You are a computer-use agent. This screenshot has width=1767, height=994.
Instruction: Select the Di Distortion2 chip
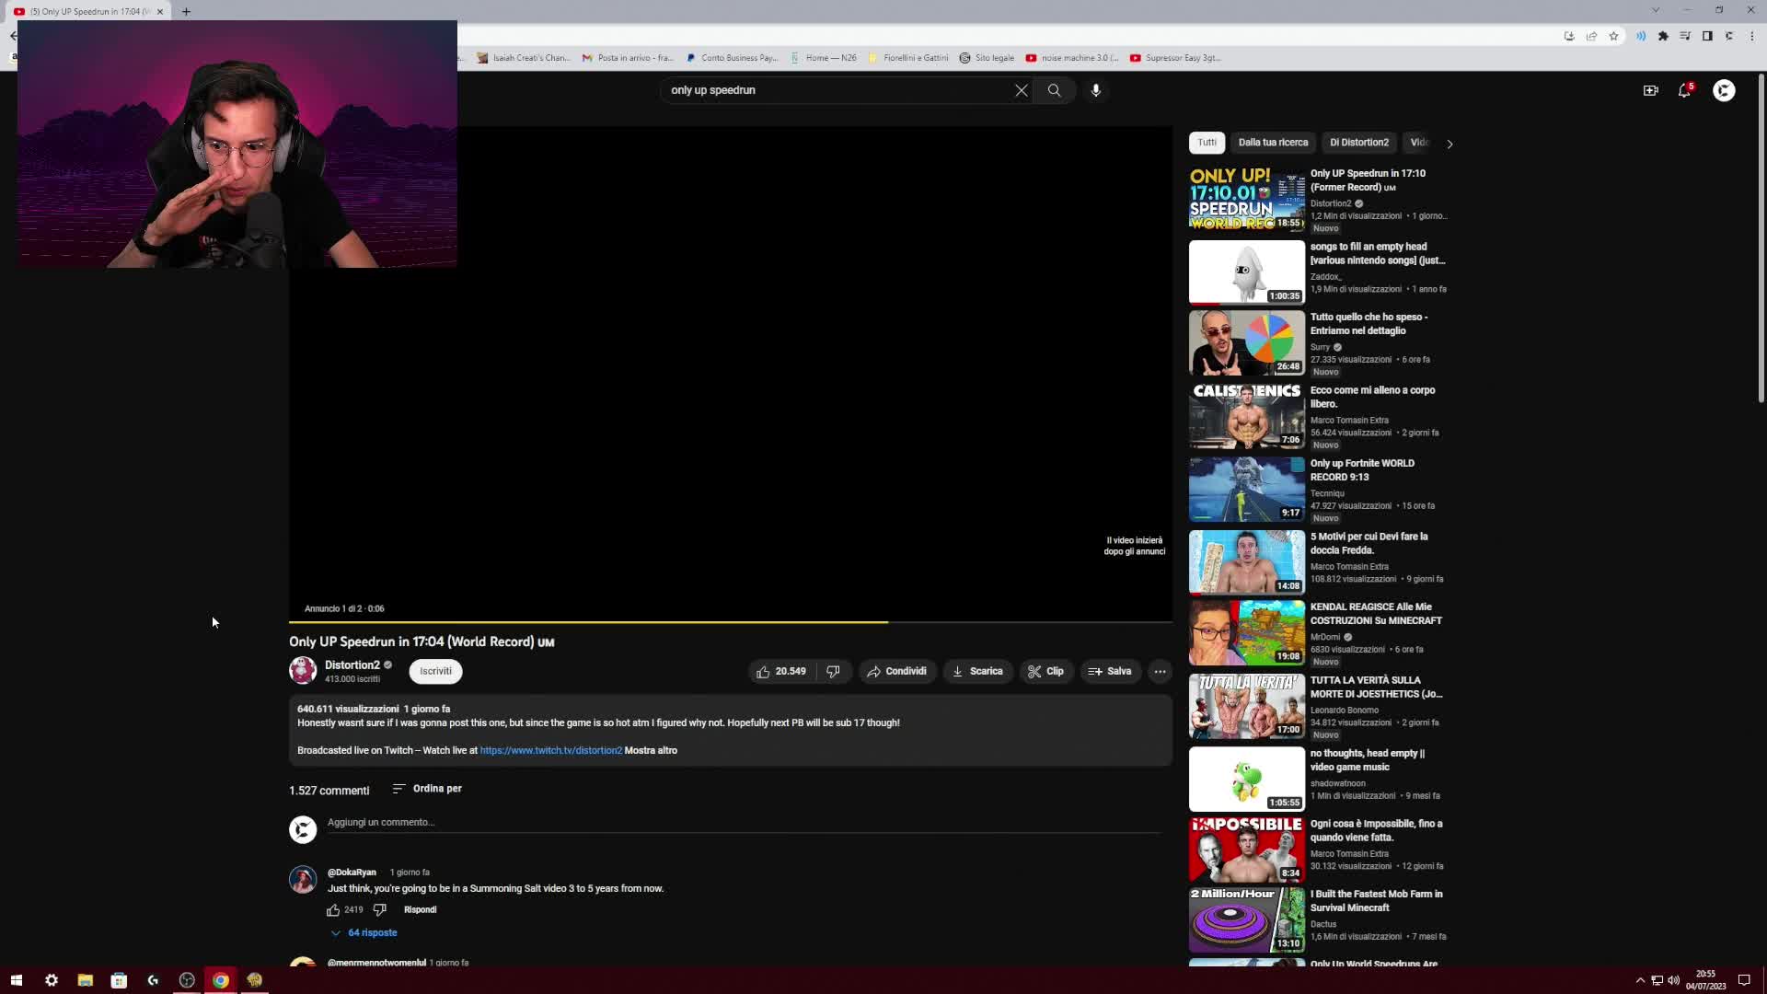coord(1358,143)
